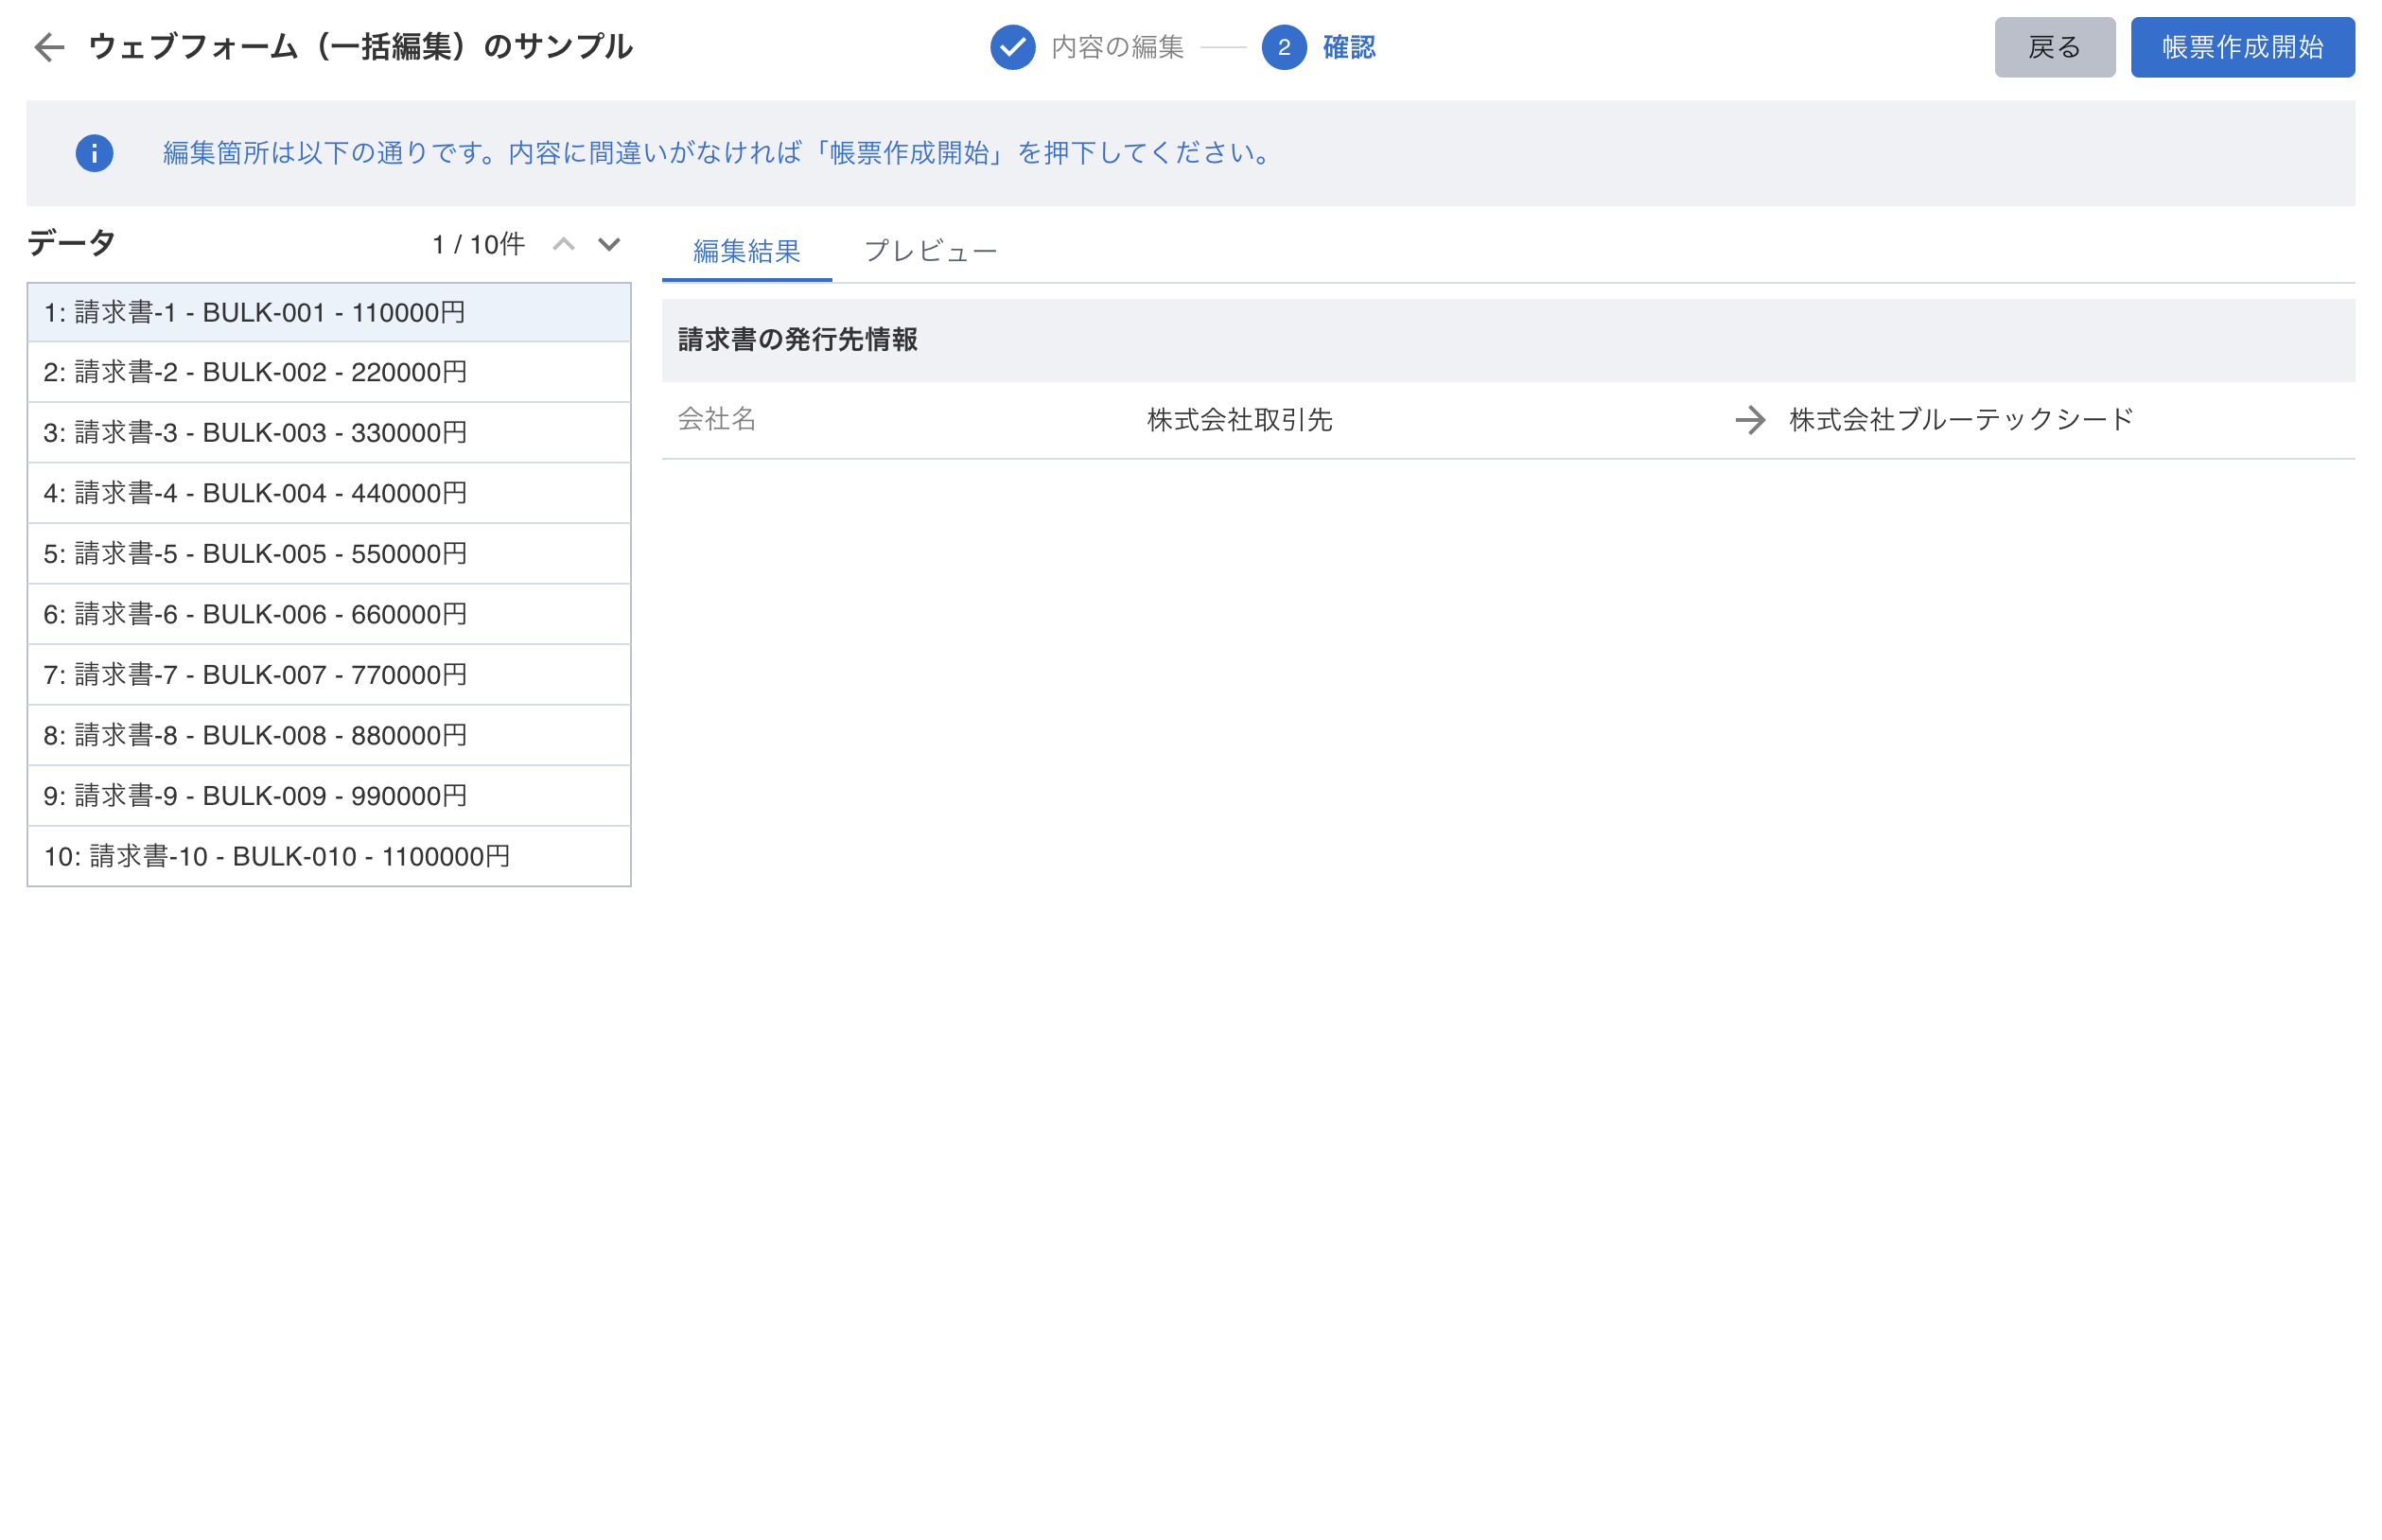Image resolution: width=2382 pixels, height=1540 pixels.
Task: Click the right arrow icon beside 株式会社ブルーテックシード
Action: pos(1750,419)
